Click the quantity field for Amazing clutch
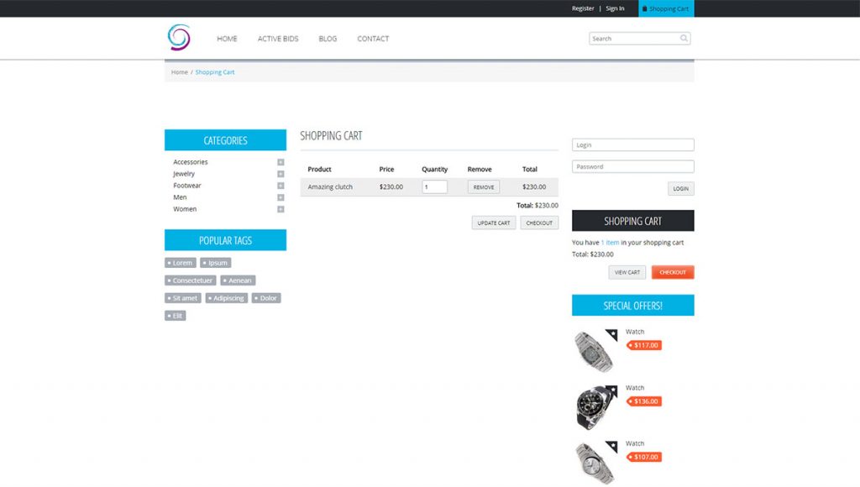 coord(434,187)
